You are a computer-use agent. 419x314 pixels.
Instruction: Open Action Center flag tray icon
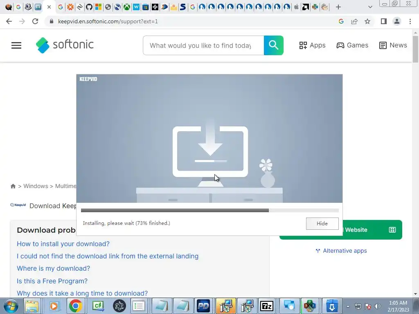[368, 306]
